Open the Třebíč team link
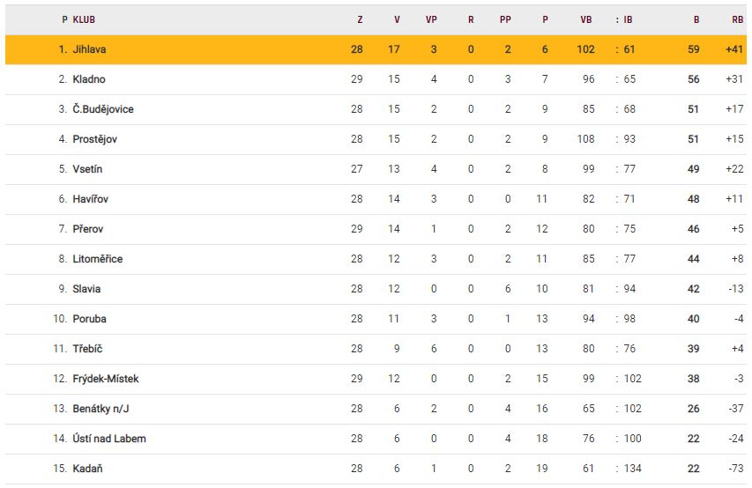Screen dimensions: 752x488 88,349
